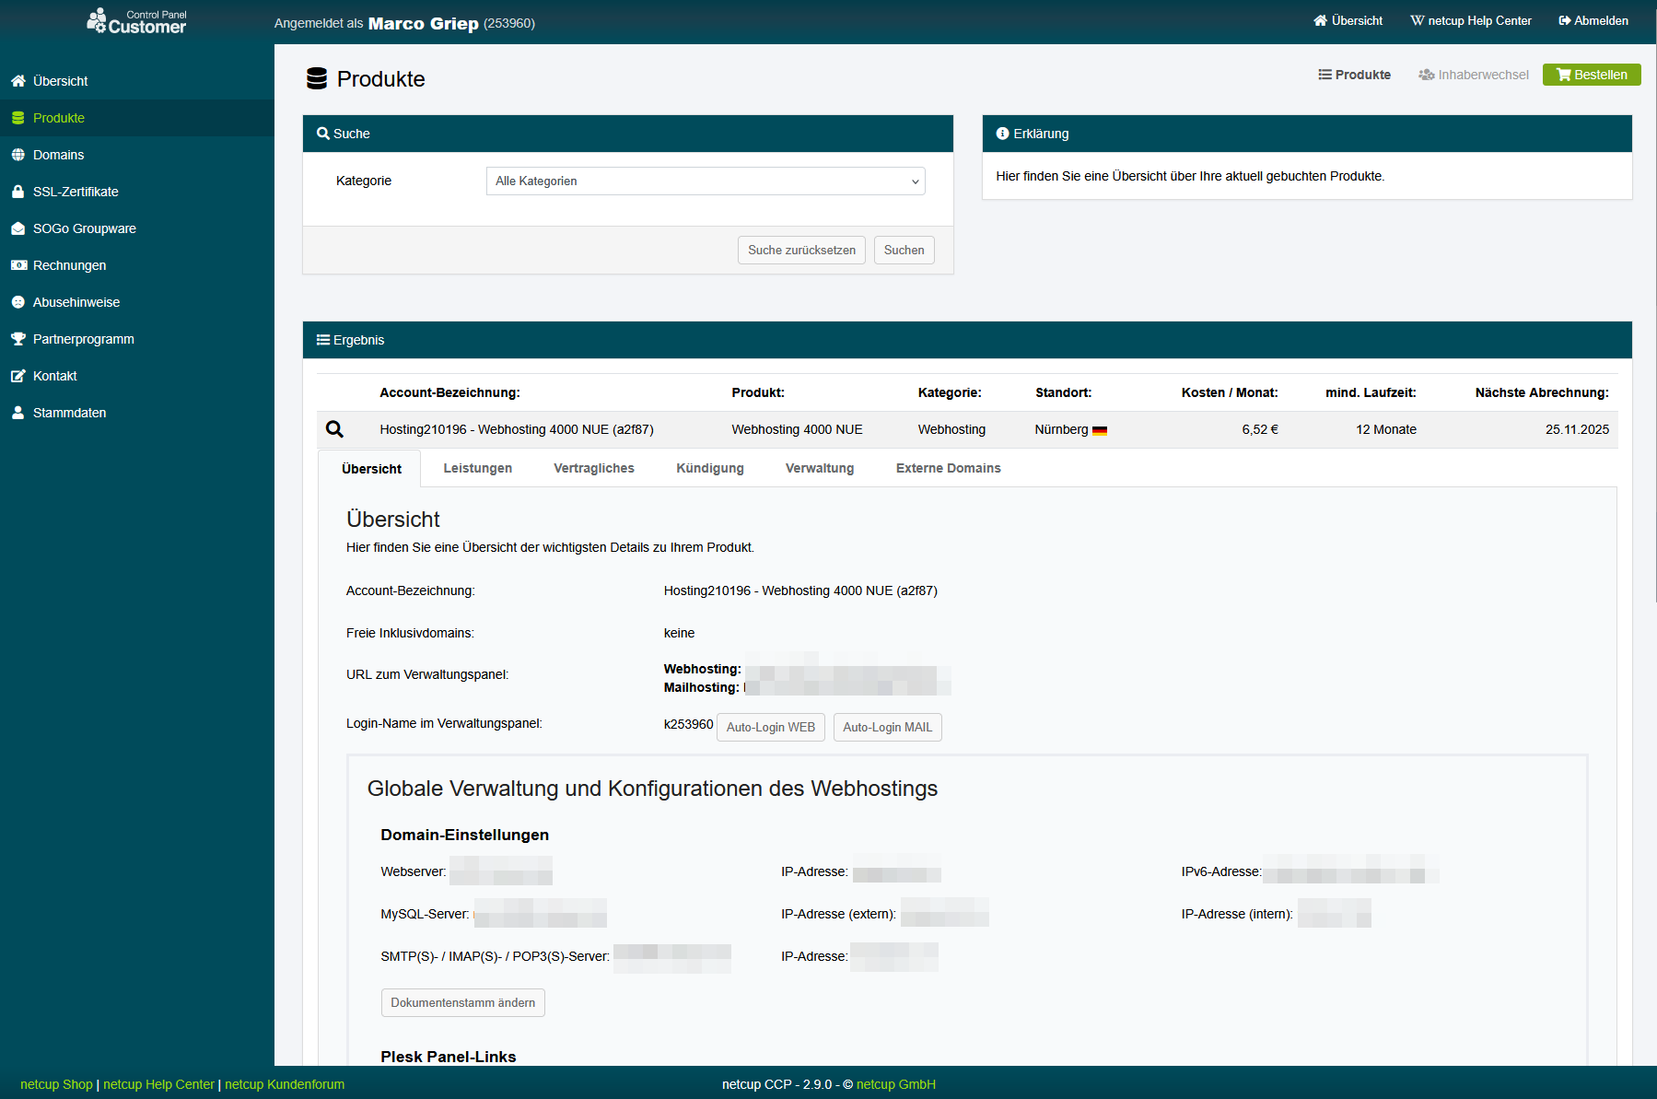Click the Kosten / Monat column header
1657x1099 pixels.
tap(1230, 392)
